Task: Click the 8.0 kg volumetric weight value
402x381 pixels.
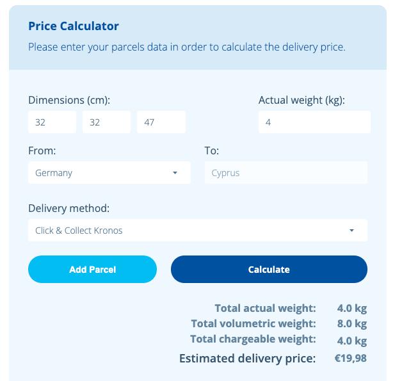Action: coord(351,324)
